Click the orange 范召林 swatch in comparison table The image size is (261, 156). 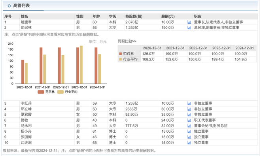coord(121,54)
